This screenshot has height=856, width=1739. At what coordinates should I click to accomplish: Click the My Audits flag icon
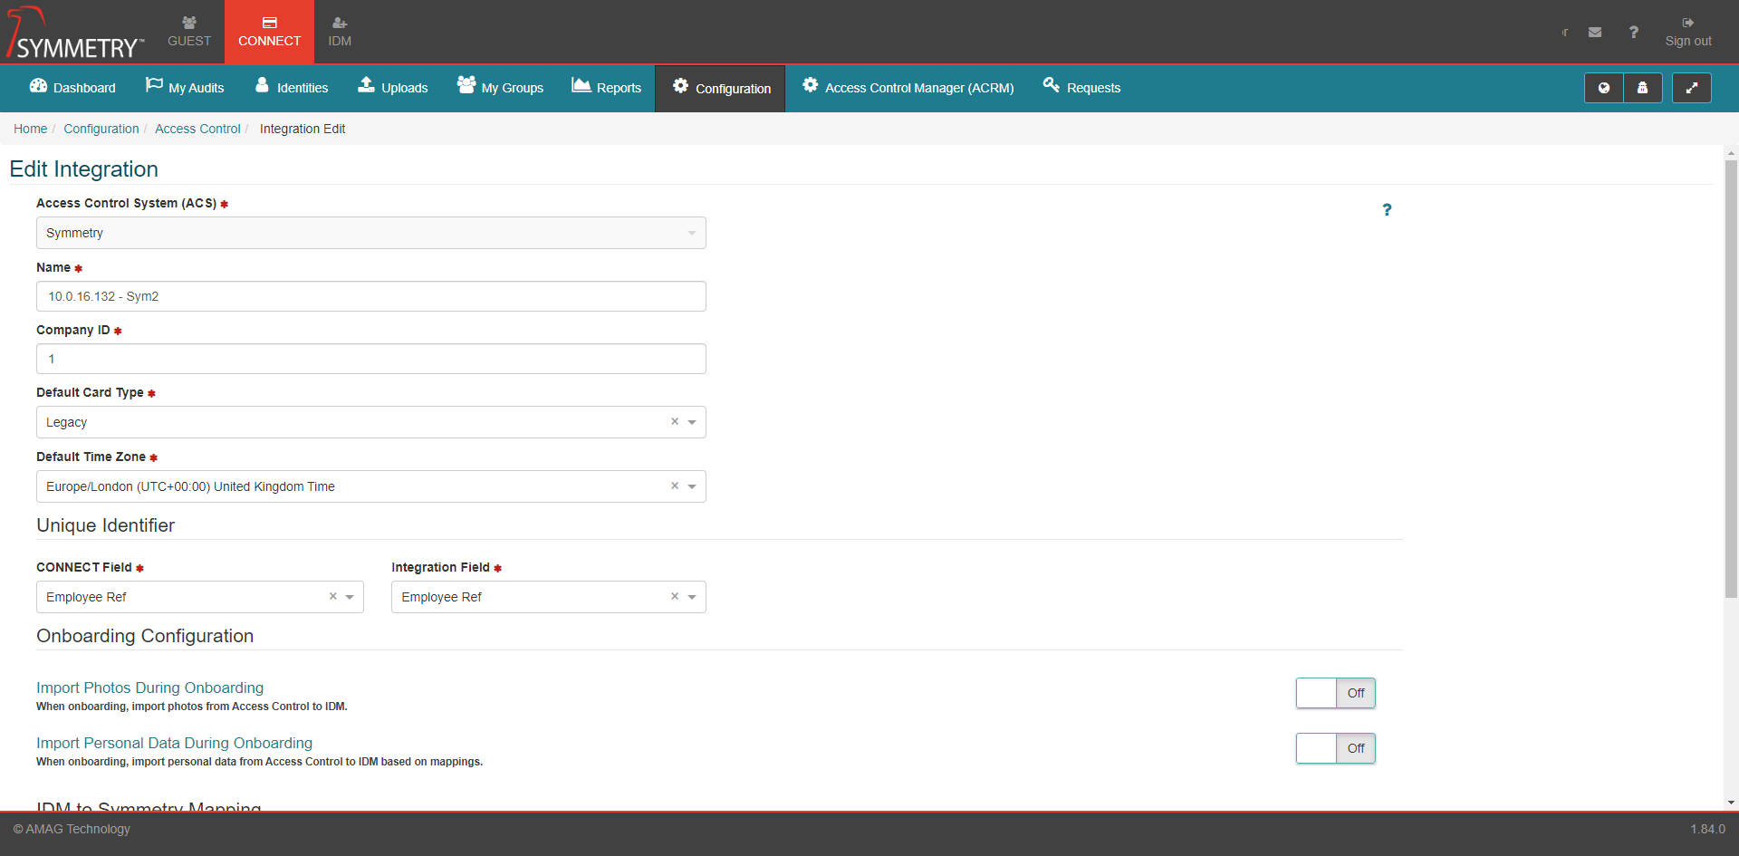coord(154,84)
